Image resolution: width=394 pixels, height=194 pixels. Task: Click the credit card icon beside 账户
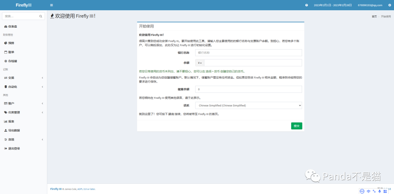[6, 104]
